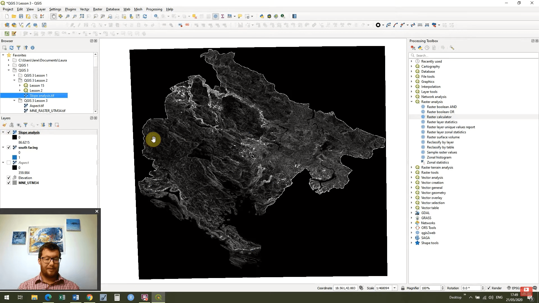Expand the GDAL provider group

pyautogui.click(x=412, y=213)
